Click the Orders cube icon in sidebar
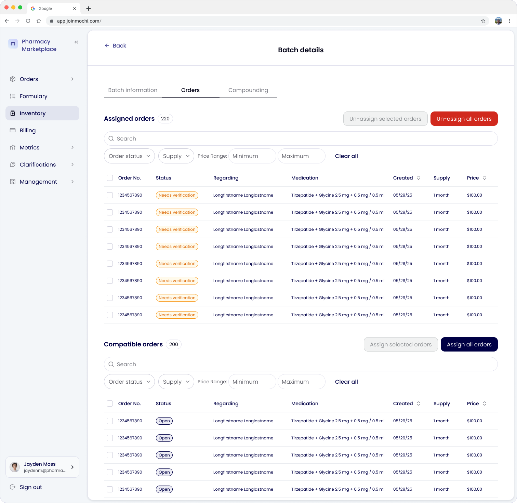Viewport: 517px width, 503px height. 13,79
